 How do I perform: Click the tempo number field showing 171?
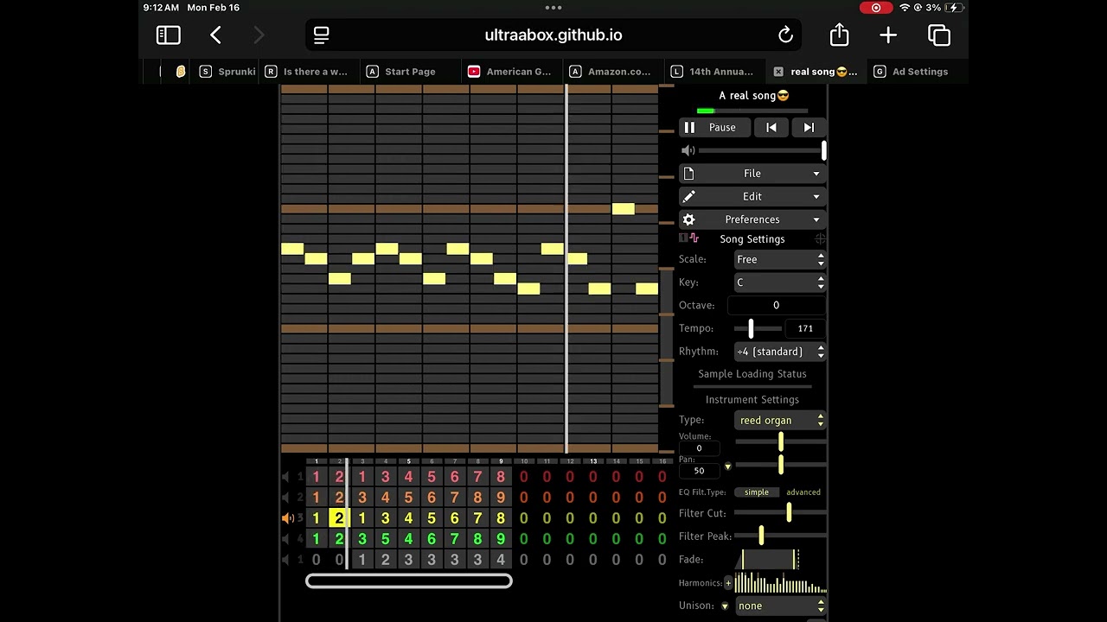(x=805, y=328)
